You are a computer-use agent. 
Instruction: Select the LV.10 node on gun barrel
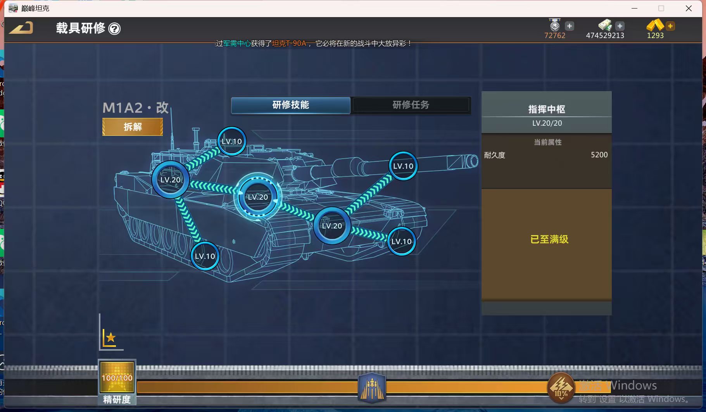point(403,166)
